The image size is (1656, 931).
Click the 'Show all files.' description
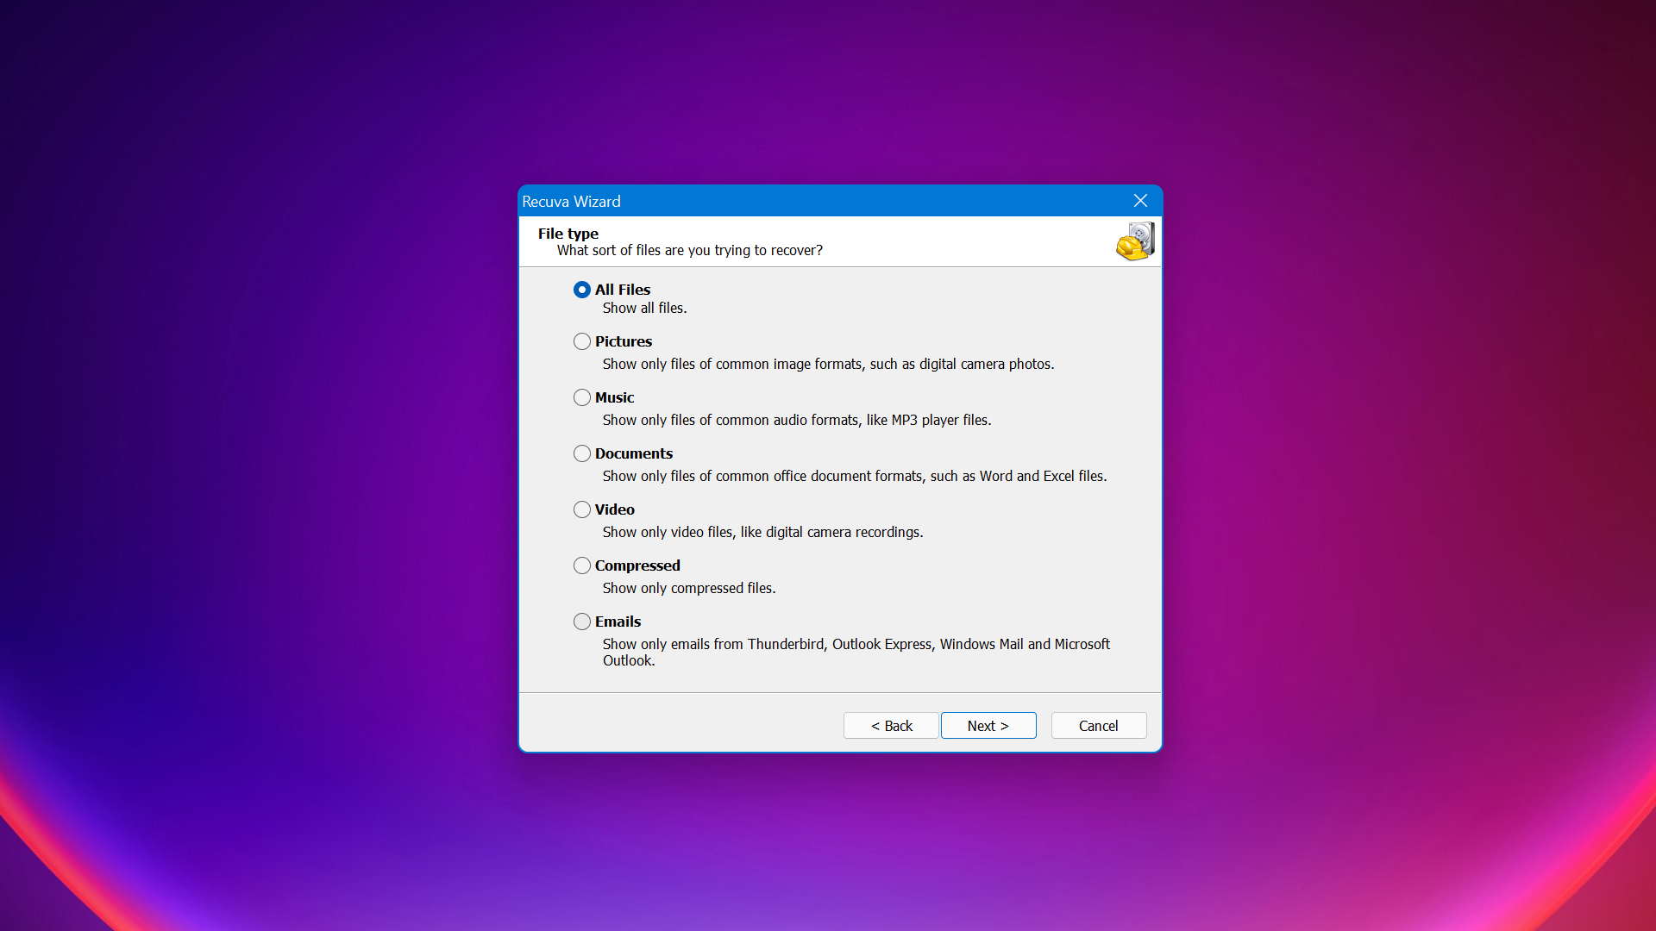pos(644,309)
